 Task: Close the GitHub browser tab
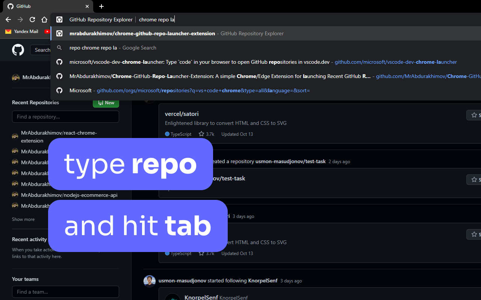pos(87,6)
